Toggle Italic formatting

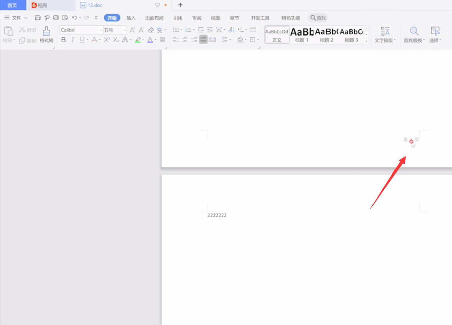(72, 40)
